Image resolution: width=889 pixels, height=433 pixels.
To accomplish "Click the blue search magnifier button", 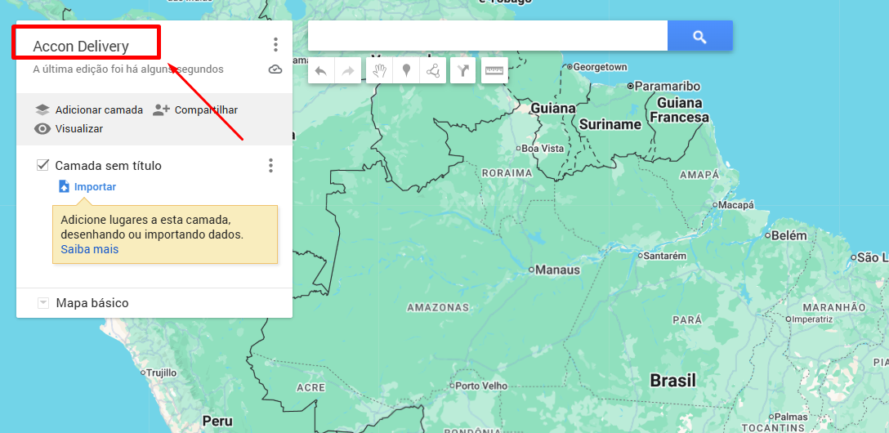I will coord(699,37).
